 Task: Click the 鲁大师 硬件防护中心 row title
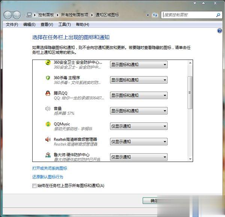[72, 155]
